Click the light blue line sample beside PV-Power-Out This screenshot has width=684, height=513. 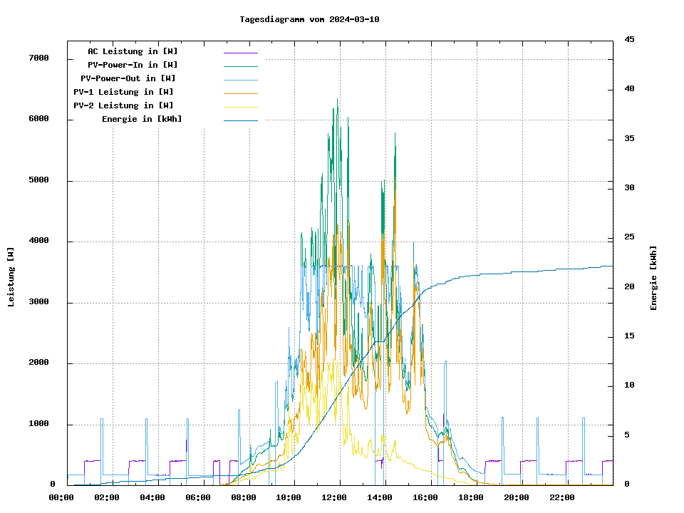click(x=240, y=80)
